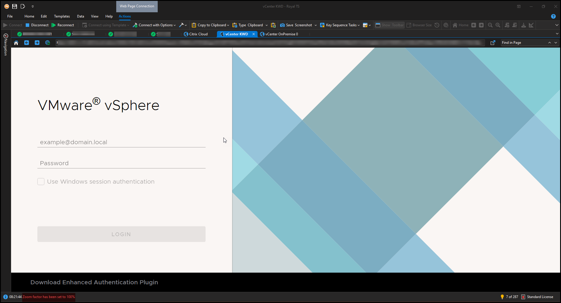Open the Templates menu

(62, 16)
